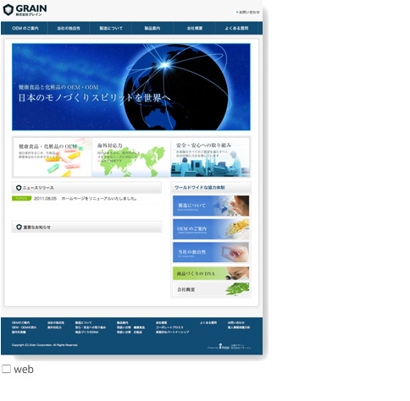
Task: Open the 健康食品・化粧品の OEM panel
Action: tap(53, 157)
